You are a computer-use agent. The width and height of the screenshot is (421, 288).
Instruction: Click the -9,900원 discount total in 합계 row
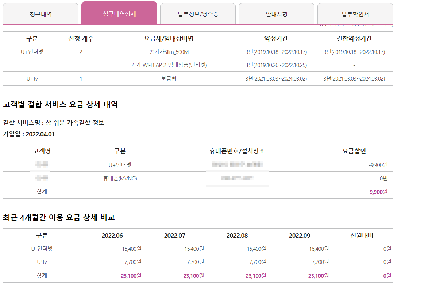click(378, 192)
